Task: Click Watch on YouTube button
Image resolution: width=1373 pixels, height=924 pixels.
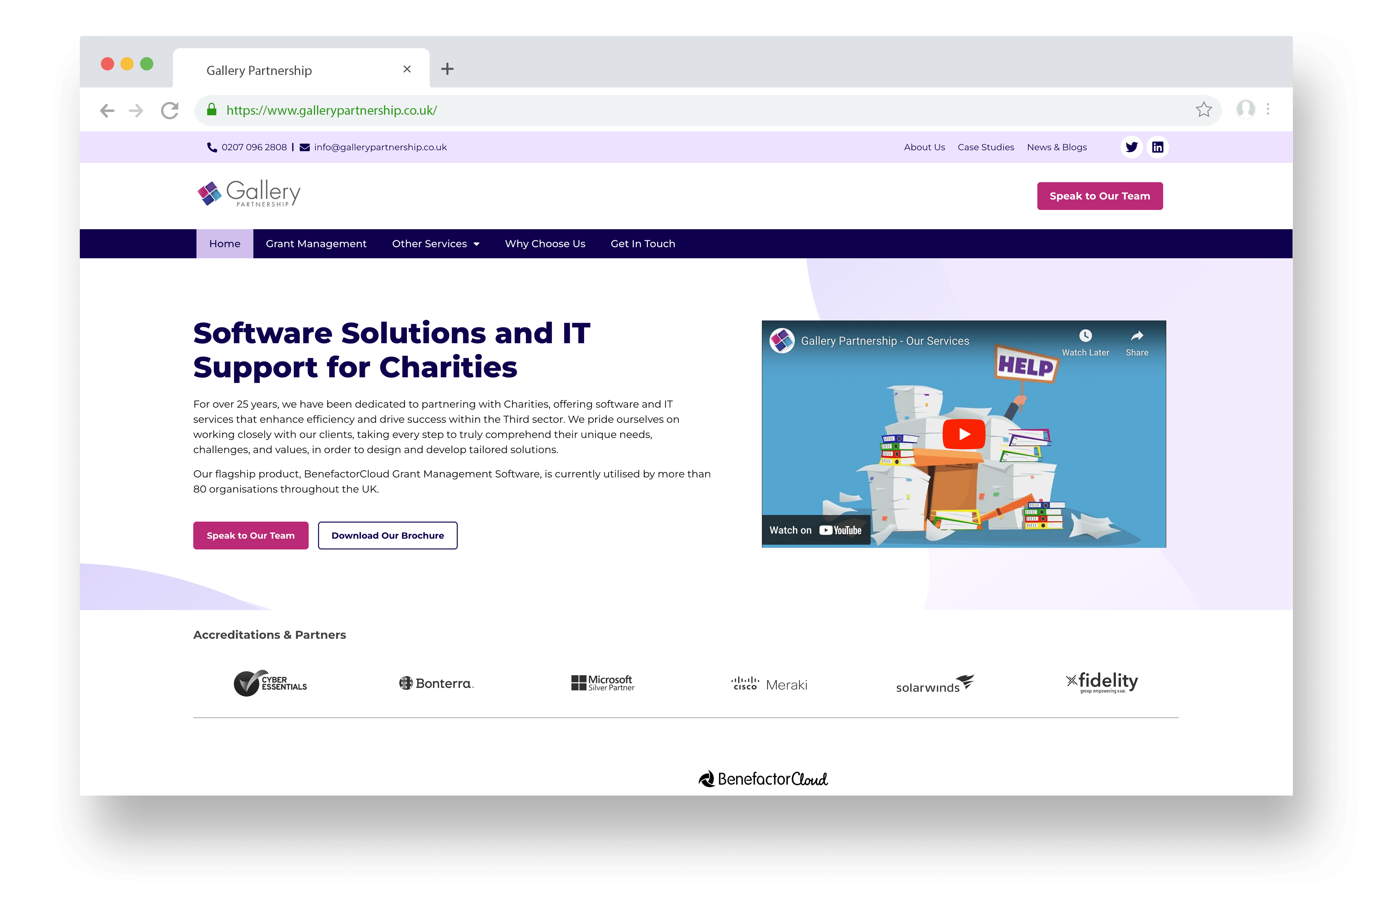Action: coord(815,530)
